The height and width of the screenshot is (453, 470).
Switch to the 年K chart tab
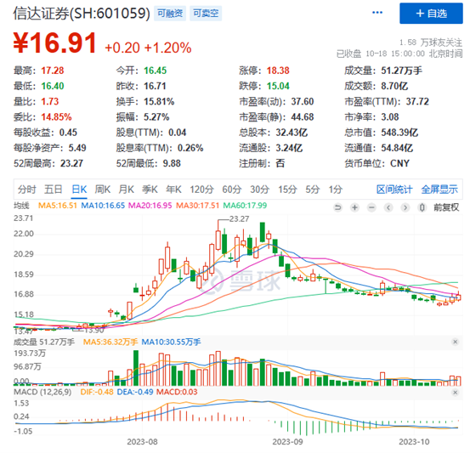(173, 190)
